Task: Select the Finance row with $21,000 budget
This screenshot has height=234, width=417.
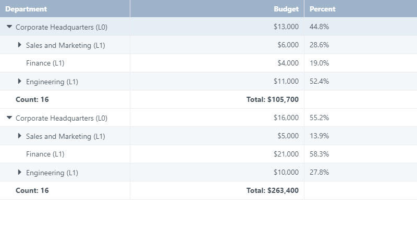Action: tap(45, 154)
